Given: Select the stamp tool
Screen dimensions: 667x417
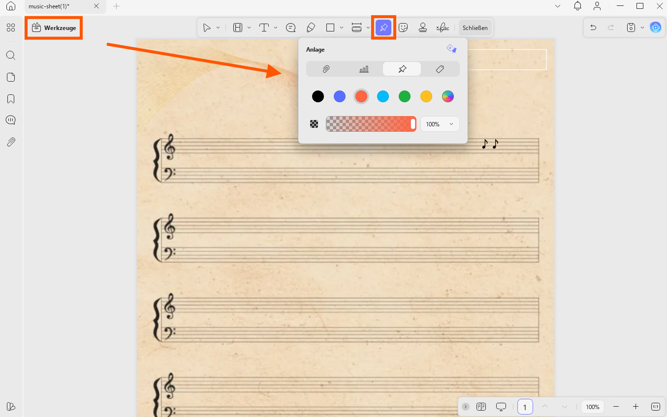Looking at the screenshot, I should tap(422, 28).
